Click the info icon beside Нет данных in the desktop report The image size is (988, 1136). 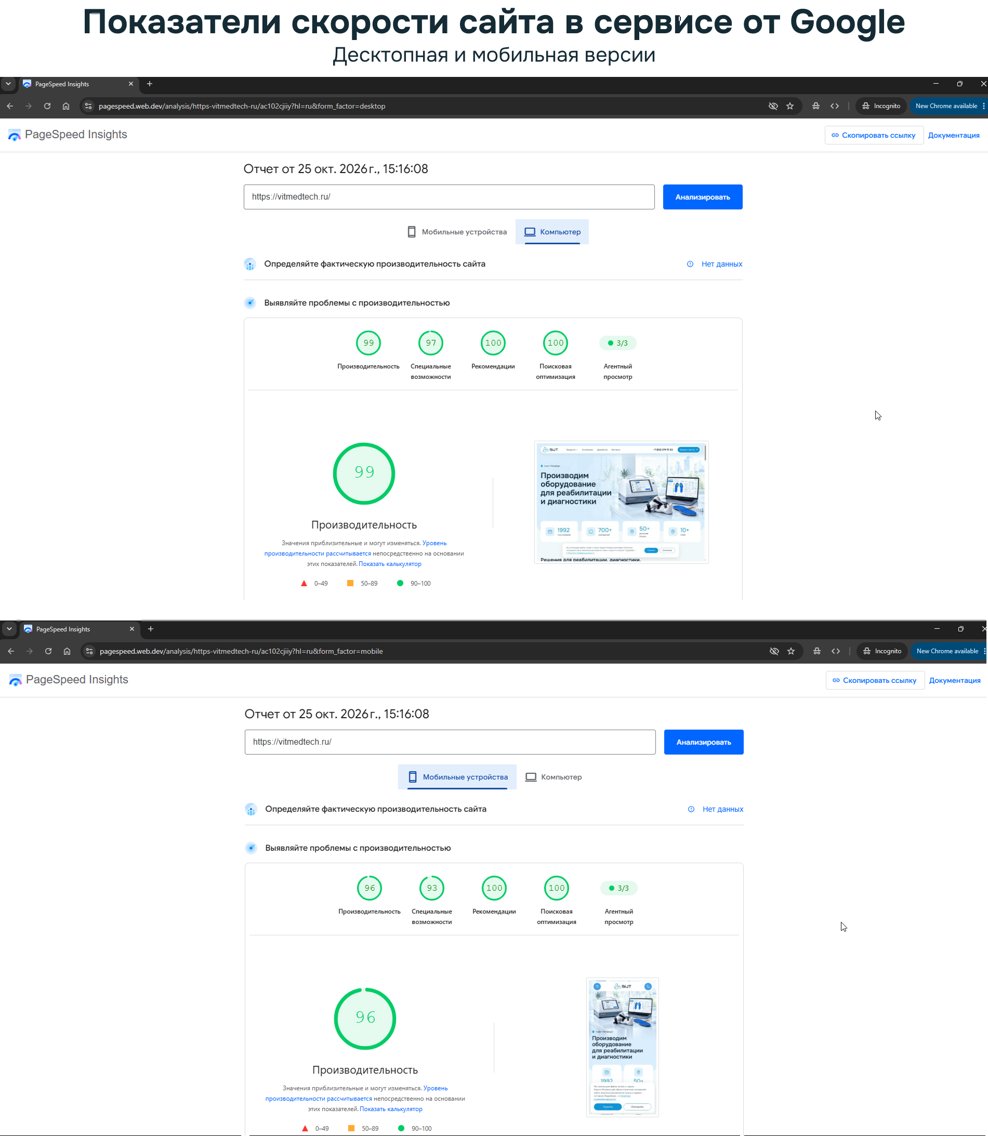[690, 264]
